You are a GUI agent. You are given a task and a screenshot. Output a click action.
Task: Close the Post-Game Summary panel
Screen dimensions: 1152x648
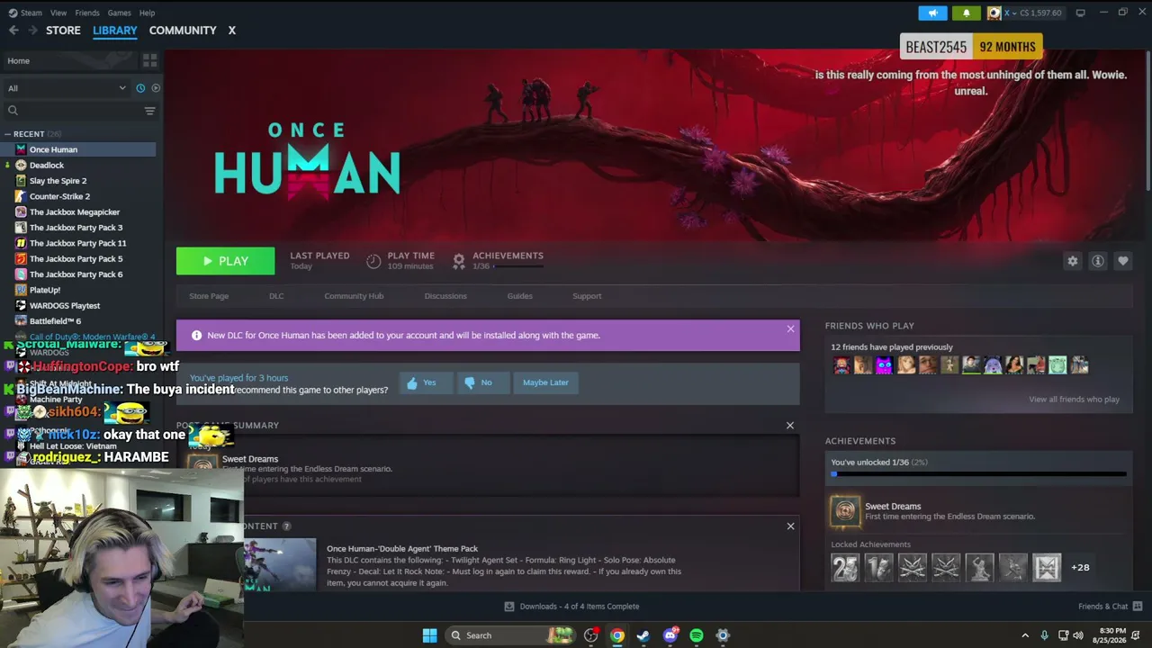[x=790, y=426]
